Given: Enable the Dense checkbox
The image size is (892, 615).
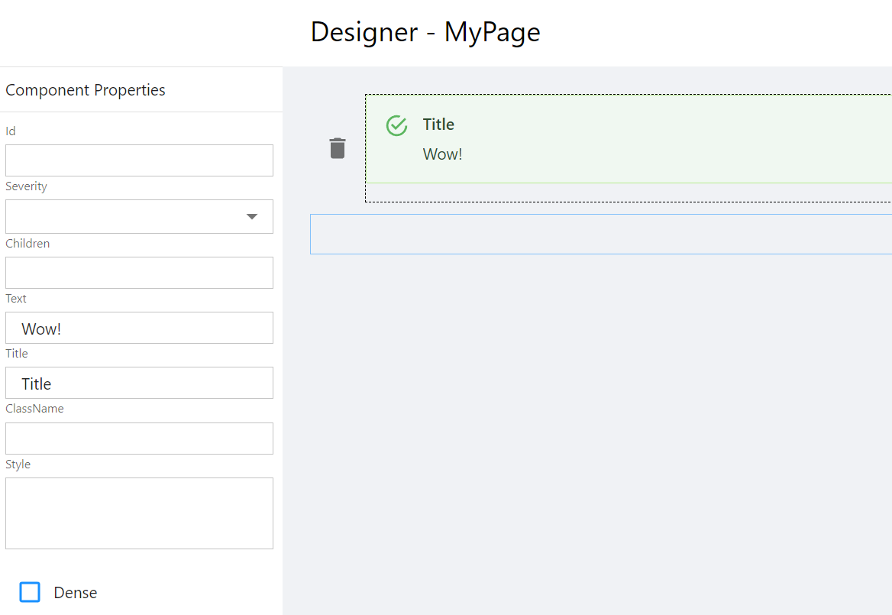Looking at the screenshot, I should (x=30, y=592).
